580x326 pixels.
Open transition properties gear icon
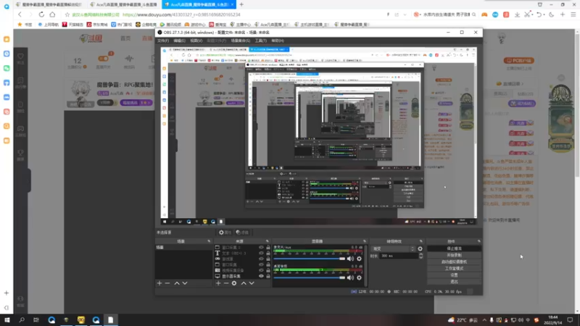coord(420,248)
